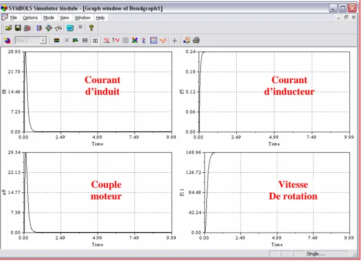
Task: Click the third icon in top toolbar
Action: (27, 28)
